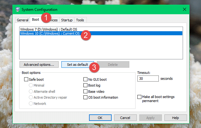
Task: Open the Startup tab
Action: [67, 20]
